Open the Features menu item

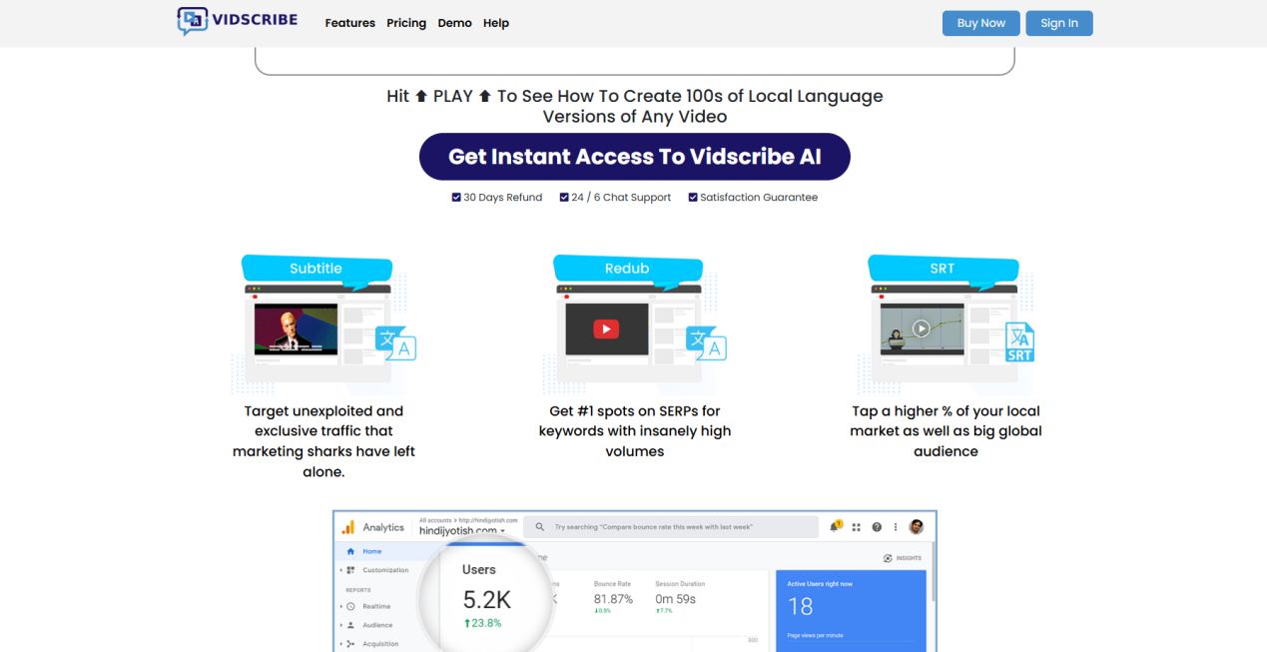click(350, 23)
